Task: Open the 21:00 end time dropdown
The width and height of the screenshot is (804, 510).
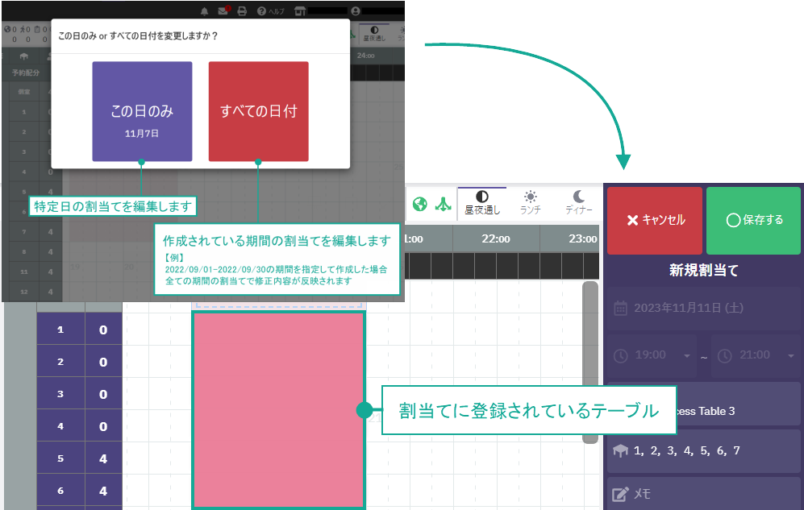Action: point(791,355)
